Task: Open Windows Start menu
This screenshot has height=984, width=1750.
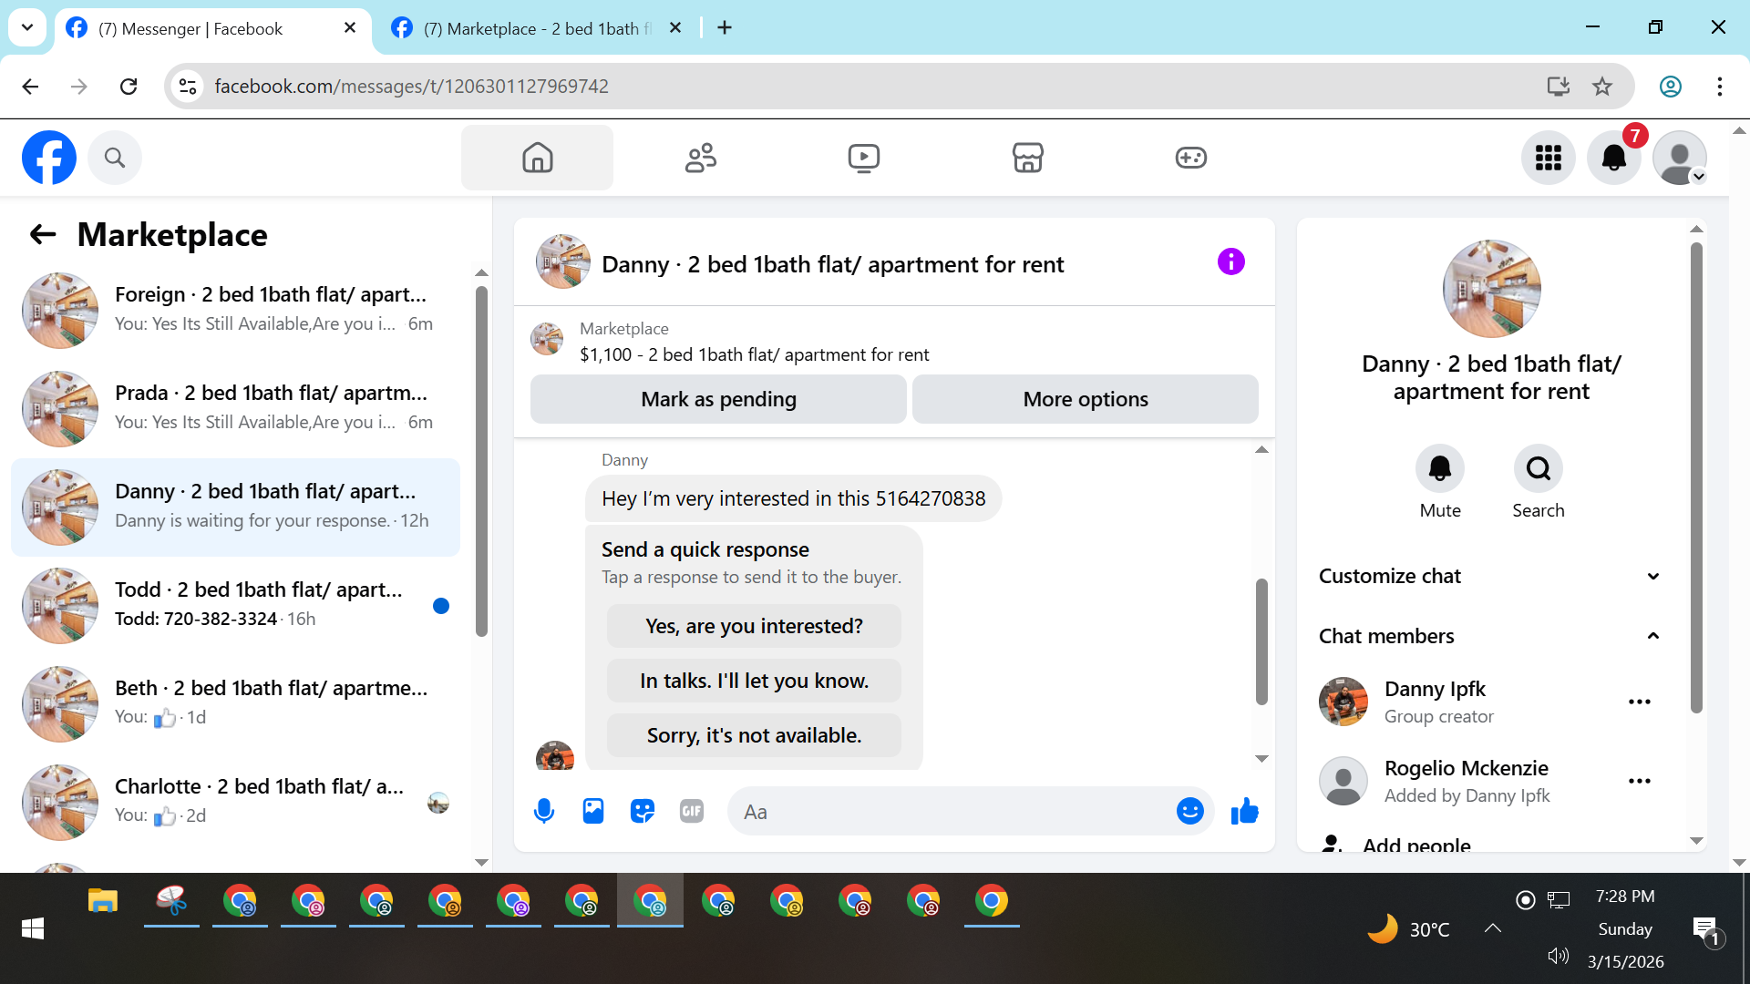Action: point(33,928)
